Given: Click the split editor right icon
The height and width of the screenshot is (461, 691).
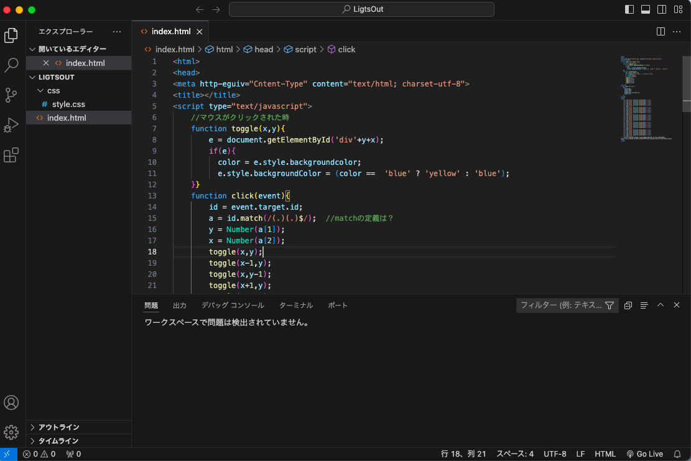Looking at the screenshot, I should click(661, 31).
